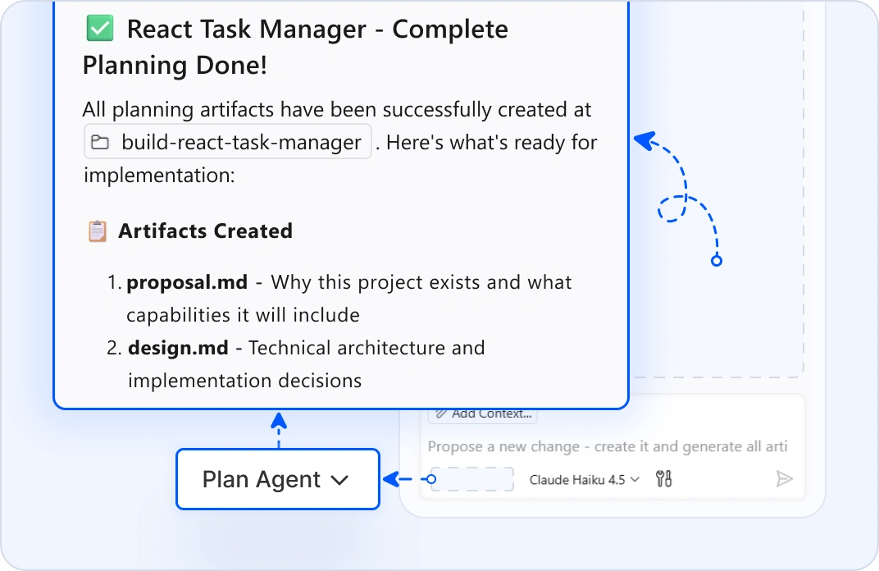Open the build-react-task-manager folder link
Viewport: 879px width, 571px height.
(241, 143)
